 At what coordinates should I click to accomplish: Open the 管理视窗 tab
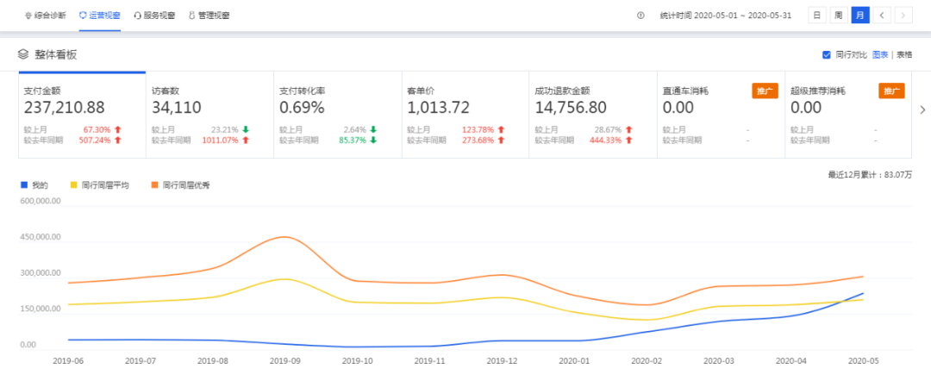tap(209, 16)
